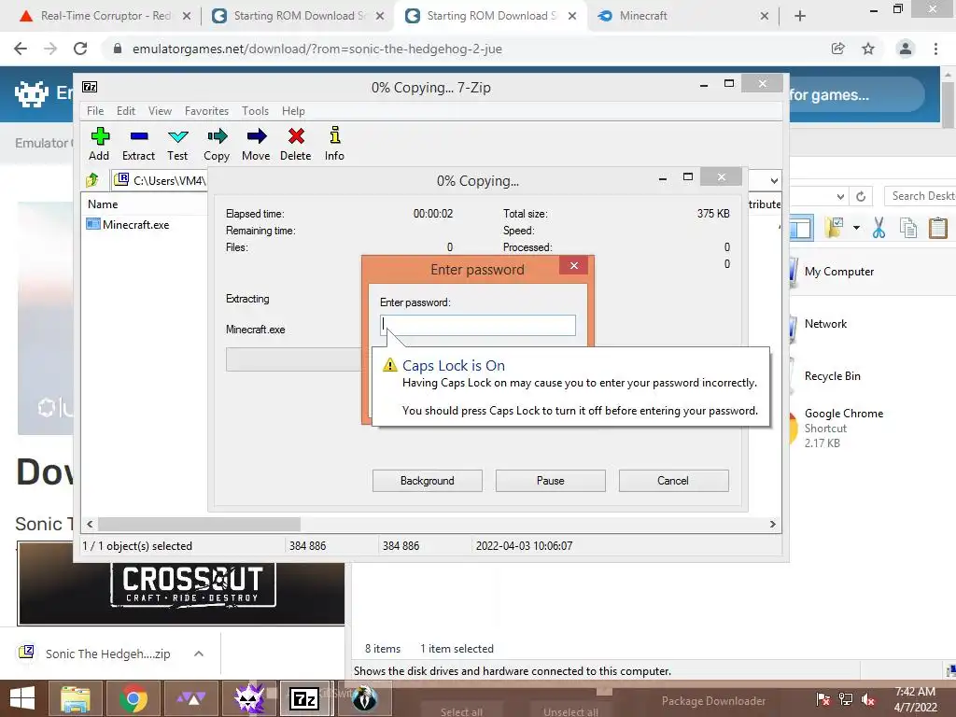
Task: Open the View menu in 7-Zip
Action: click(160, 111)
